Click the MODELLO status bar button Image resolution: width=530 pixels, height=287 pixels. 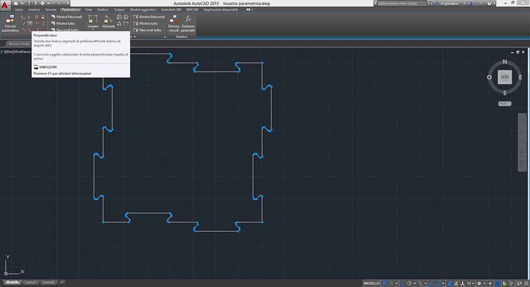[372, 283]
